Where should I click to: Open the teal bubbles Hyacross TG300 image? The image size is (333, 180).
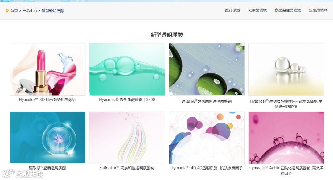point(127,69)
